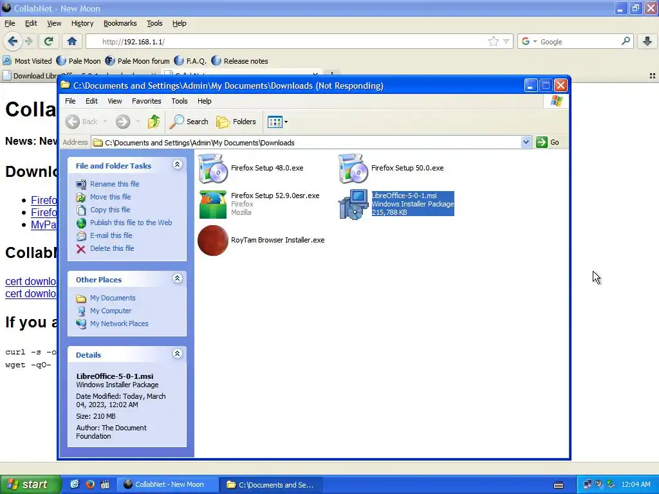
Task: Click the browser Reload button
Action: tap(48, 41)
